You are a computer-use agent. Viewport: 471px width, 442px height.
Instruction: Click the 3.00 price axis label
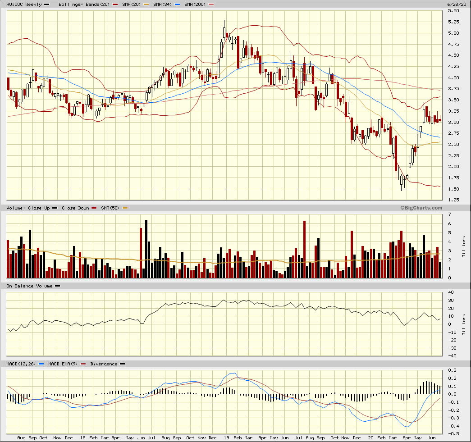[453, 122]
